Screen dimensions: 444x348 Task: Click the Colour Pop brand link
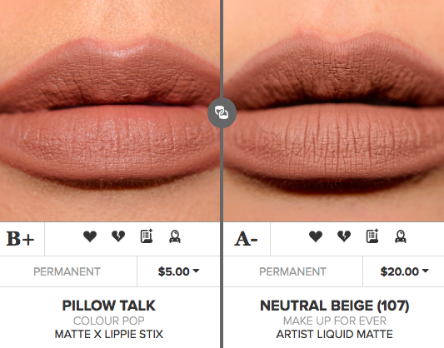[109, 321]
